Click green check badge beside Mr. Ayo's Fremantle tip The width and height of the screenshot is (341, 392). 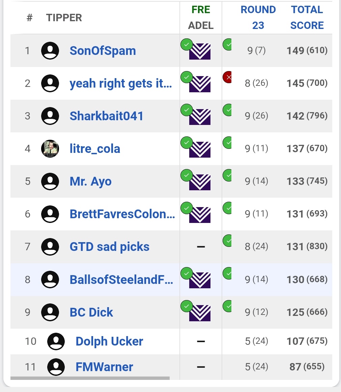click(x=187, y=175)
